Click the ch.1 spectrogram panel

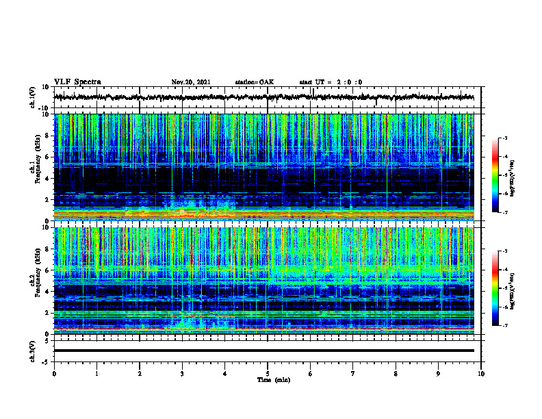coord(264,167)
